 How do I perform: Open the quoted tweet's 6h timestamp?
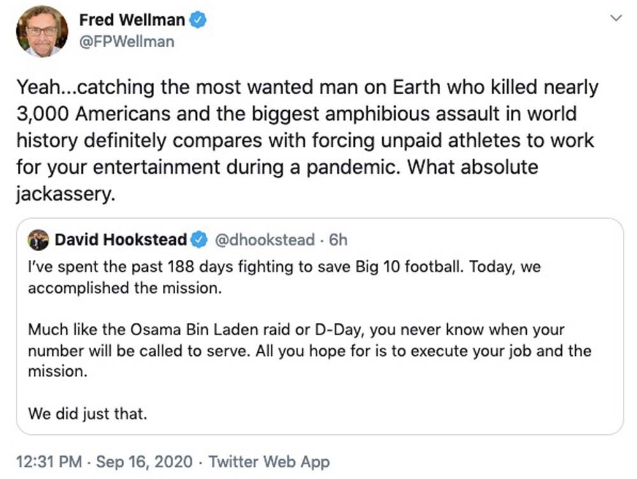pos(338,240)
